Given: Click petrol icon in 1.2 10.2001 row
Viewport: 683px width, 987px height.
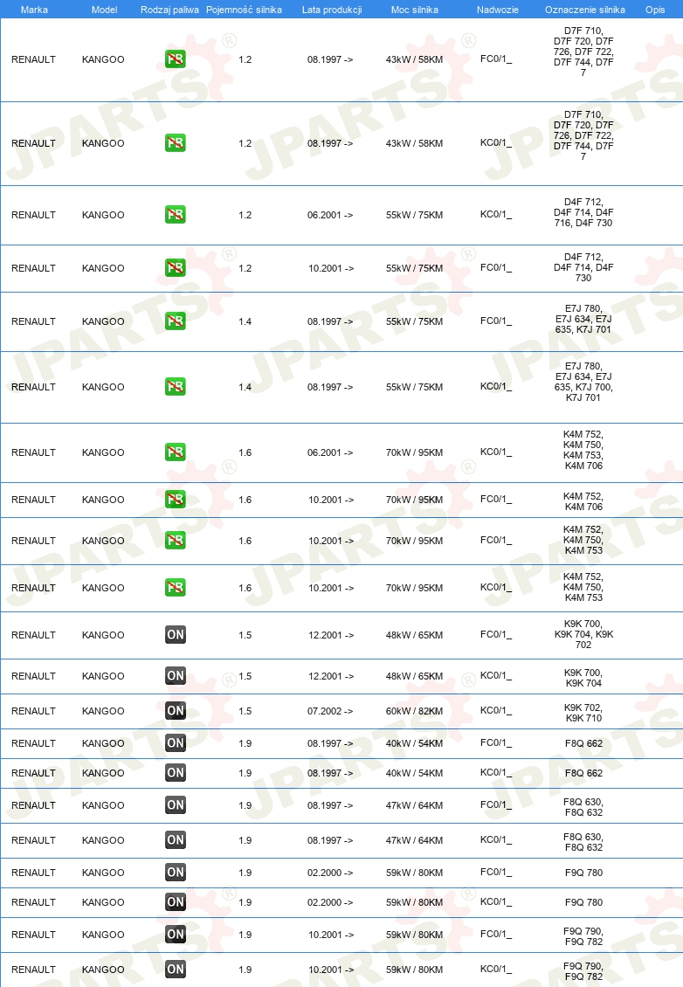Looking at the screenshot, I should (x=175, y=267).
